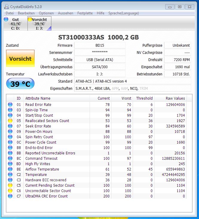Click the ID column header
Screen dimensions: 199x219
(x=19, y=98)
